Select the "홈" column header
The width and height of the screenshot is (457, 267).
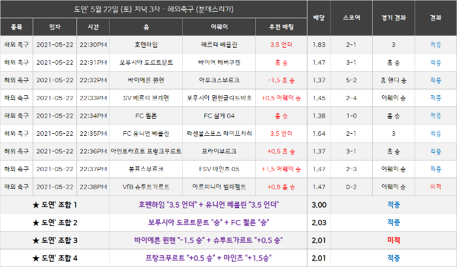146,27
